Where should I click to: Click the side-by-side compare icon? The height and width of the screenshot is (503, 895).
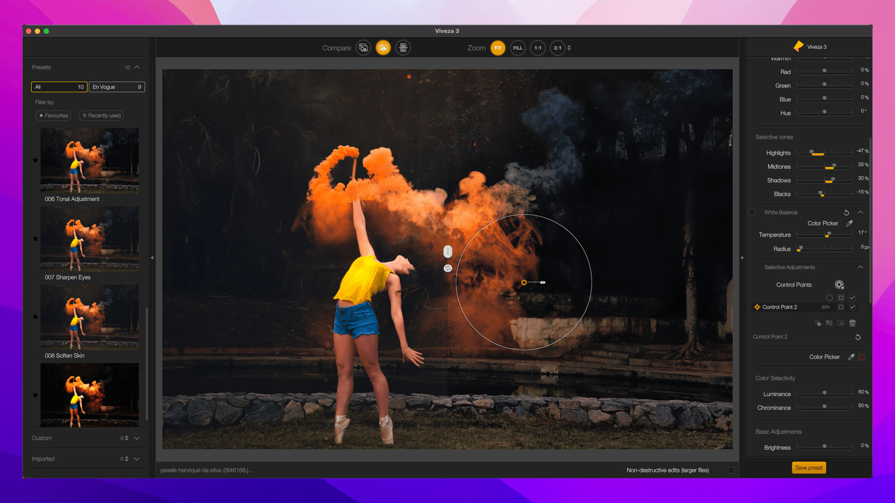pyautogui.click(x=403, y=48)
